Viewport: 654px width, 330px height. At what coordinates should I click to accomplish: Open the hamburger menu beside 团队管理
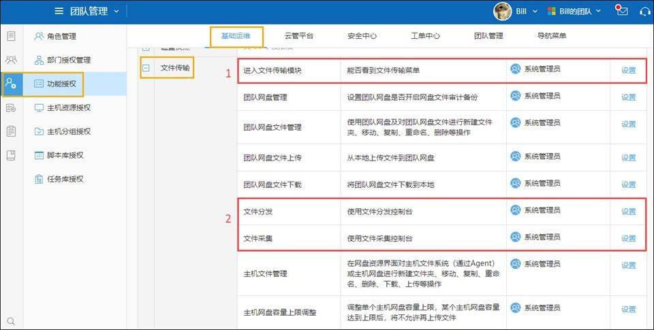coord(59,12)
